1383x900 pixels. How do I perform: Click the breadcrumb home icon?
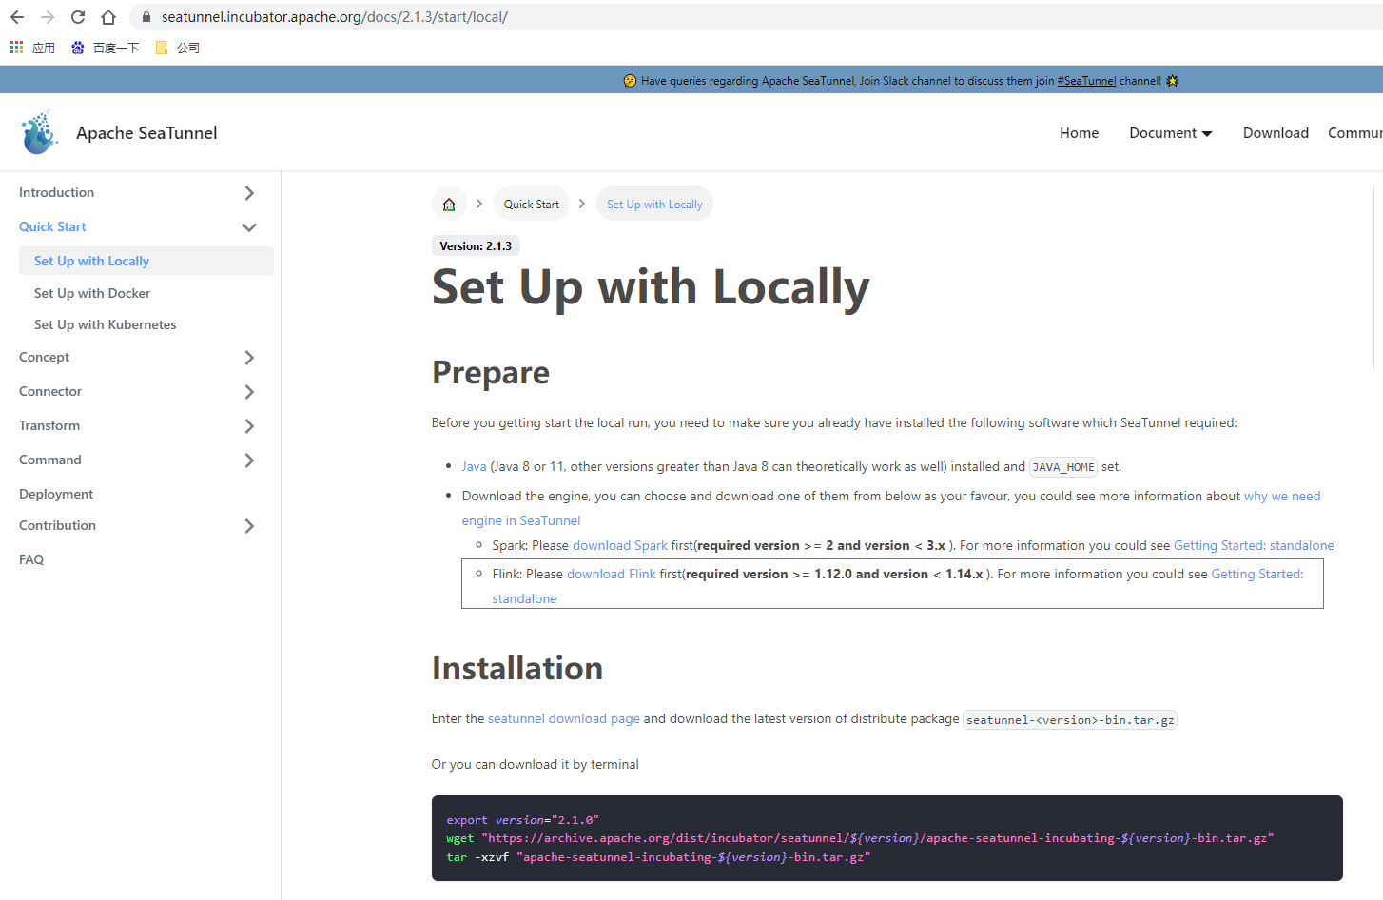[449, 204]
